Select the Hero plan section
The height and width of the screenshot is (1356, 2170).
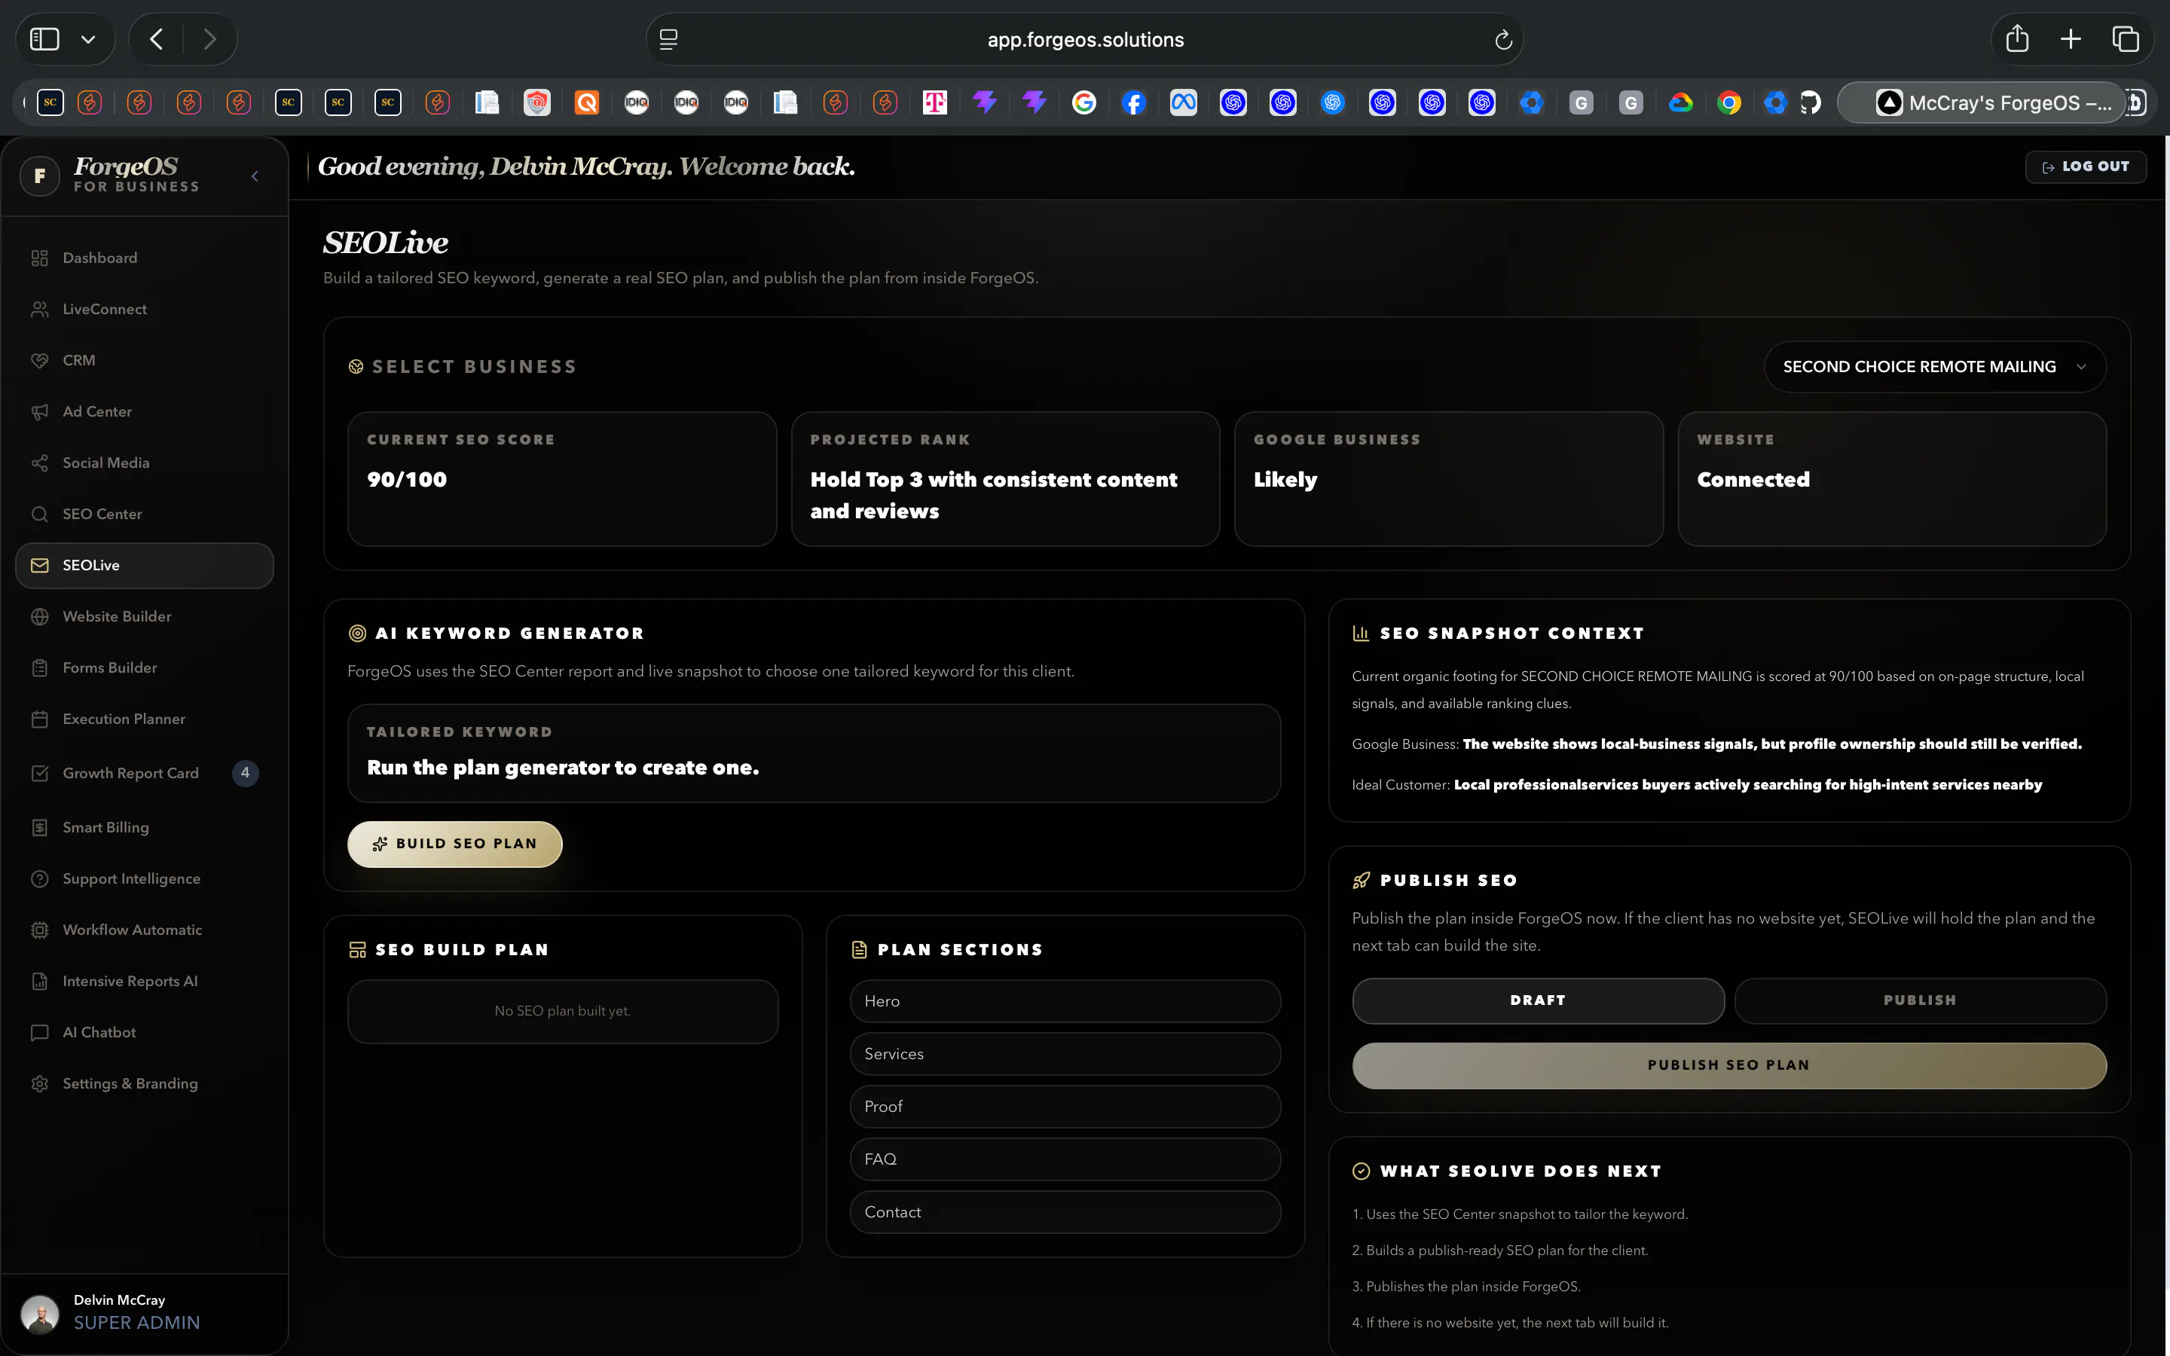(1065, 1001)
